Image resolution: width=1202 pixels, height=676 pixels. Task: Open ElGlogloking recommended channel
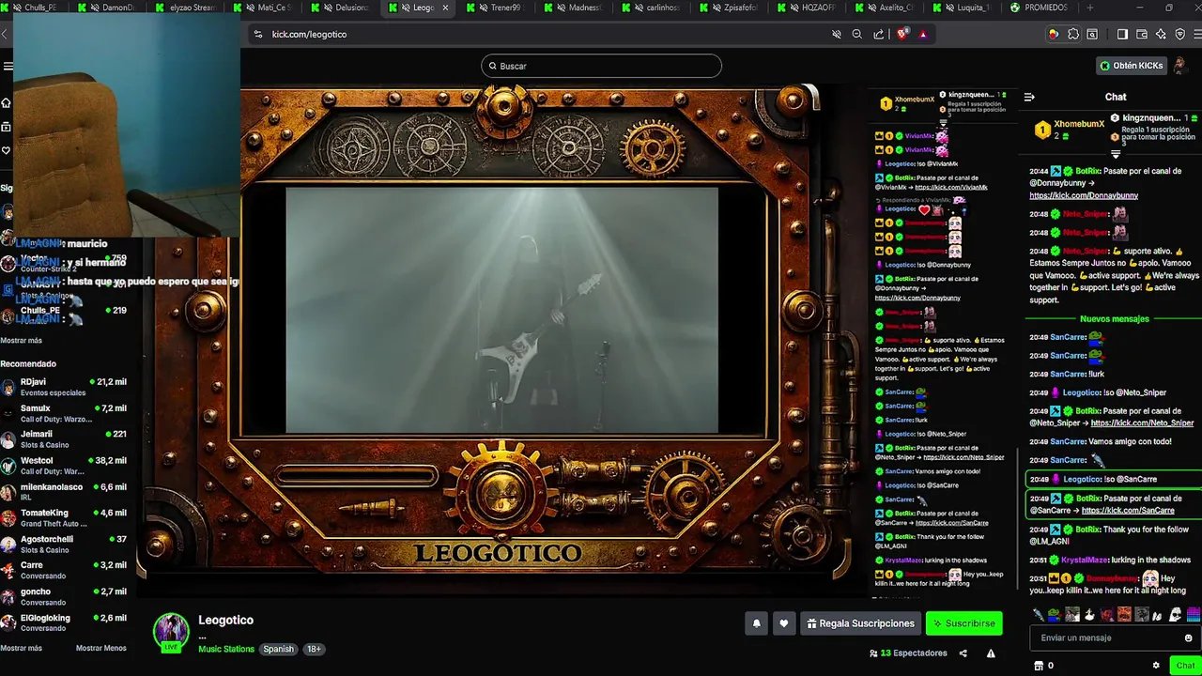point(64,623)
